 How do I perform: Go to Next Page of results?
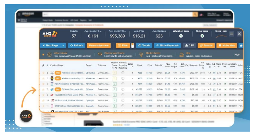tap(50, 46)
